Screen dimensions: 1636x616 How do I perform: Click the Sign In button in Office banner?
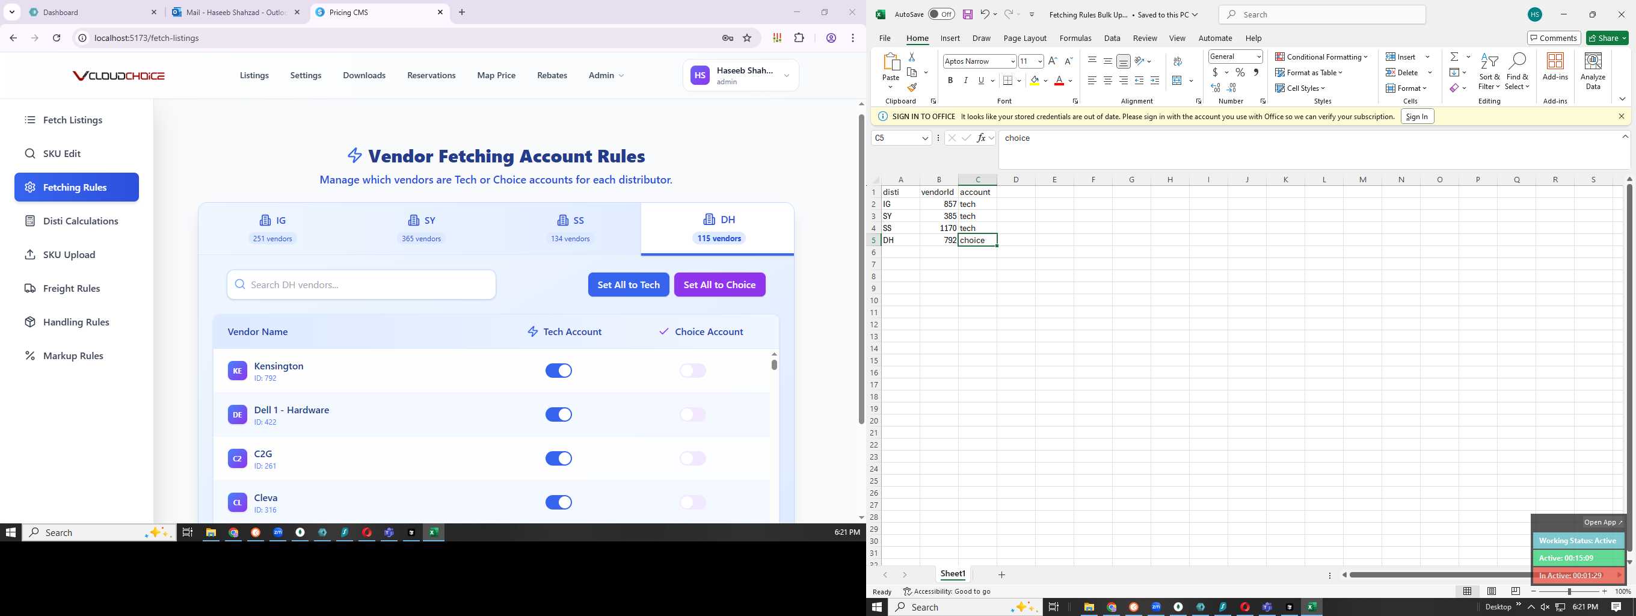pos(1417,117)
